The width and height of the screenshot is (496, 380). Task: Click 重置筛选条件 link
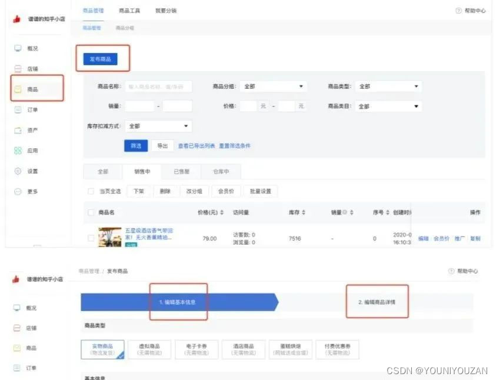coord(235,146)
